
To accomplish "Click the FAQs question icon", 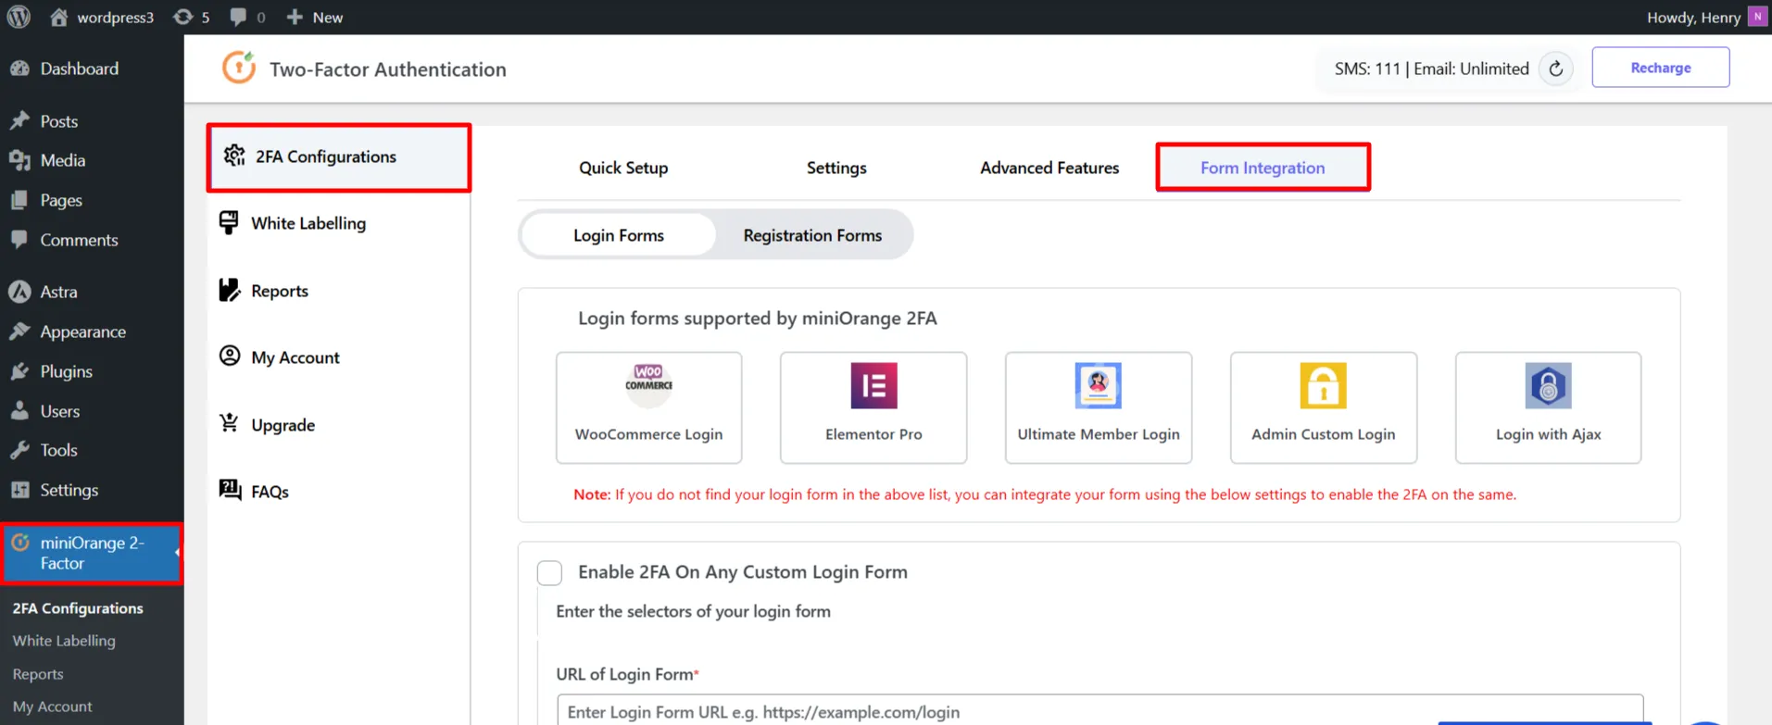I will [x=230, y=490].
